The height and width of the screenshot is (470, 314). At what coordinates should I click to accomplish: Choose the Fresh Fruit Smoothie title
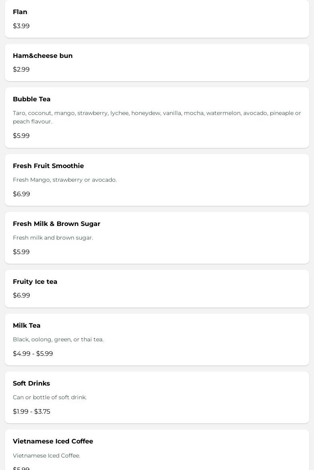pyautogui.click(x=48, y=166)
